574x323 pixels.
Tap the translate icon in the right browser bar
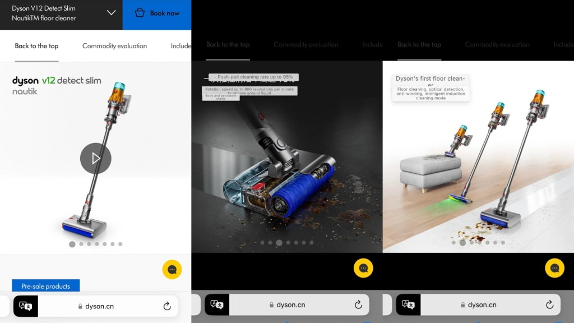[x=408, y=304]
